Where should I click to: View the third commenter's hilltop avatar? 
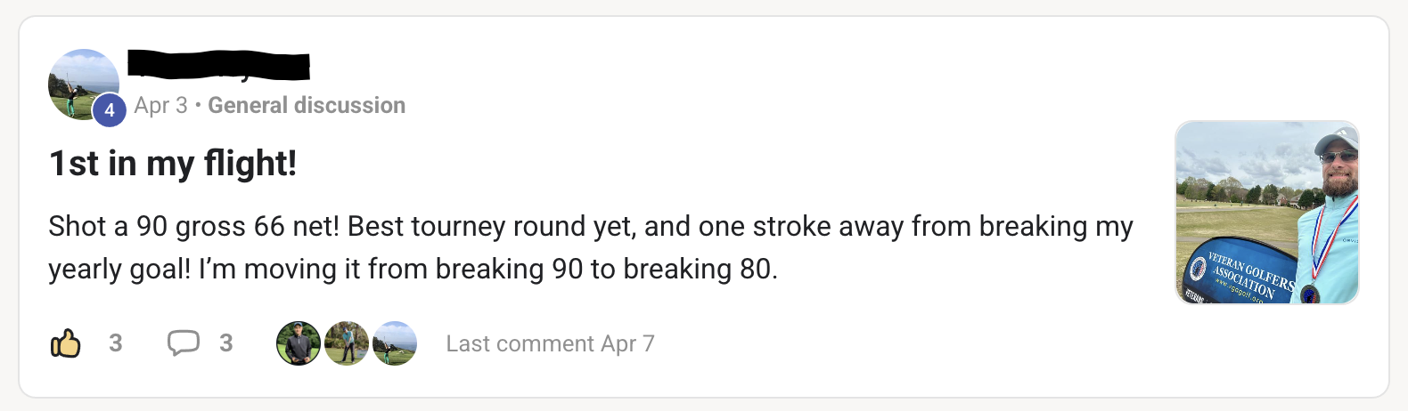(395, 343)
